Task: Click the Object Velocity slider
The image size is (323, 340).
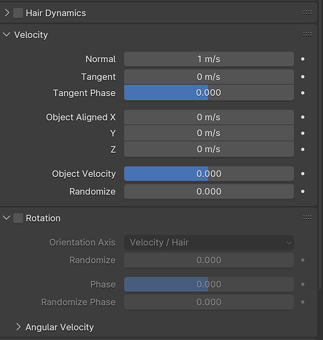Action: point(209,173)
